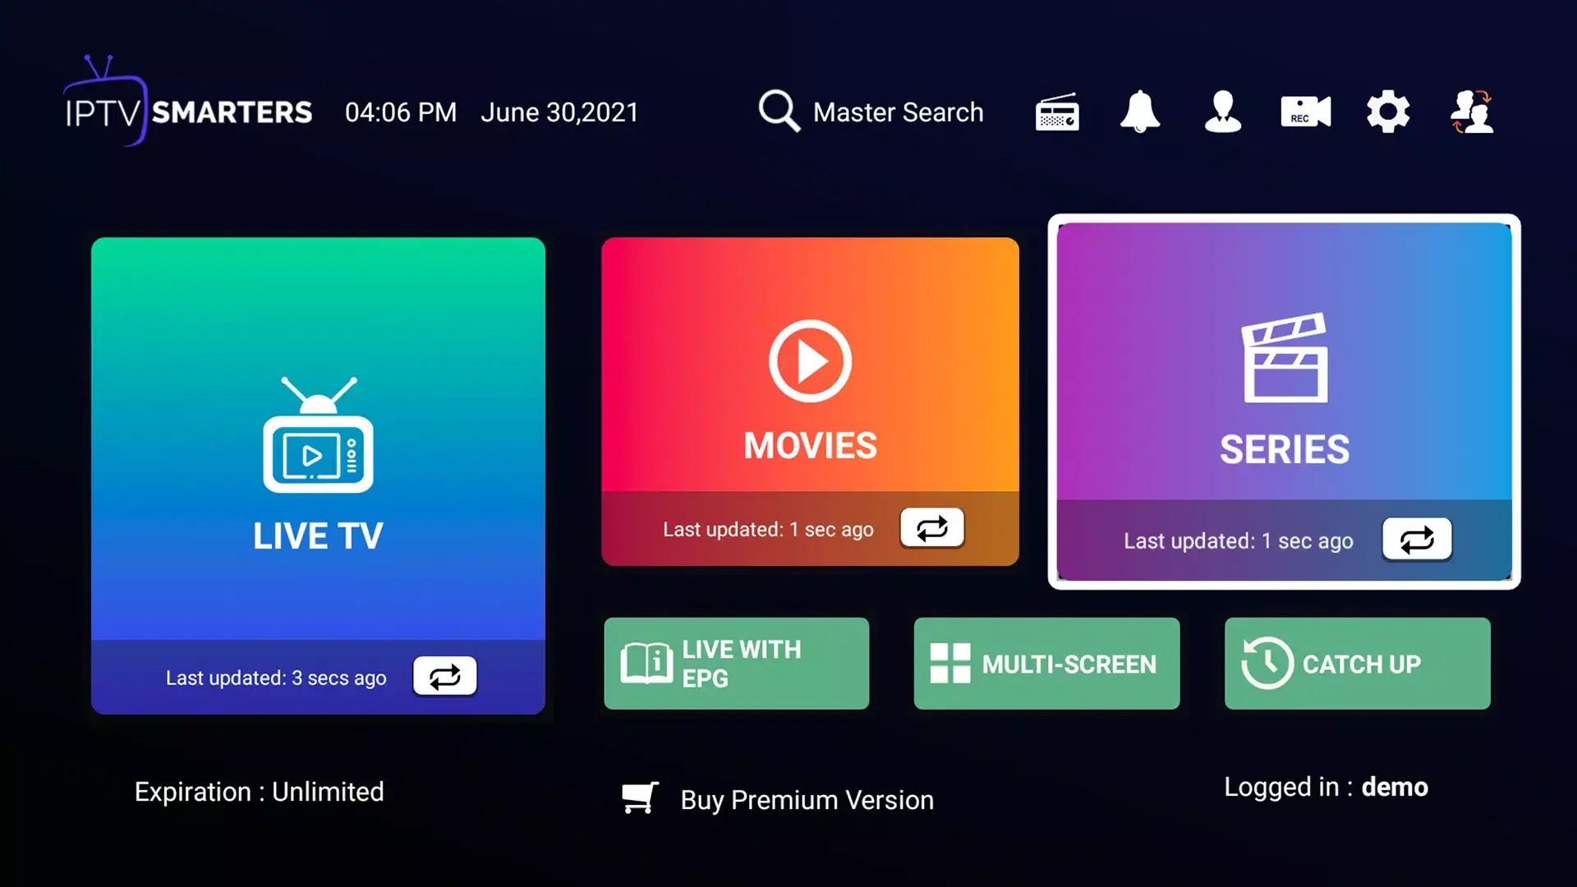1577x887 pixels.
Task: Click the radio/broadcast icon
Action: point(1056,112)
